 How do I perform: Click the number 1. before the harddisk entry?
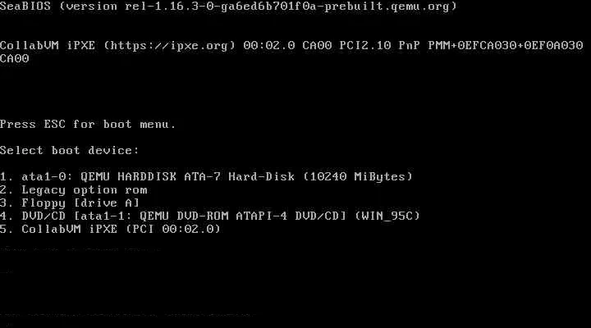(x=7, y=176)
